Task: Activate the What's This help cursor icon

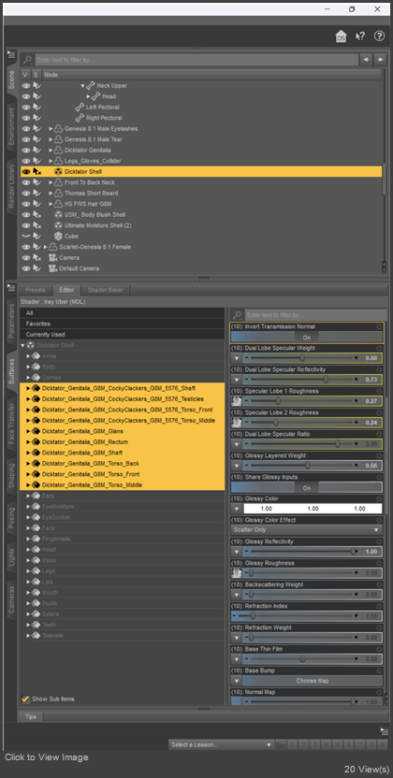Action: click(x=361, y=36)
